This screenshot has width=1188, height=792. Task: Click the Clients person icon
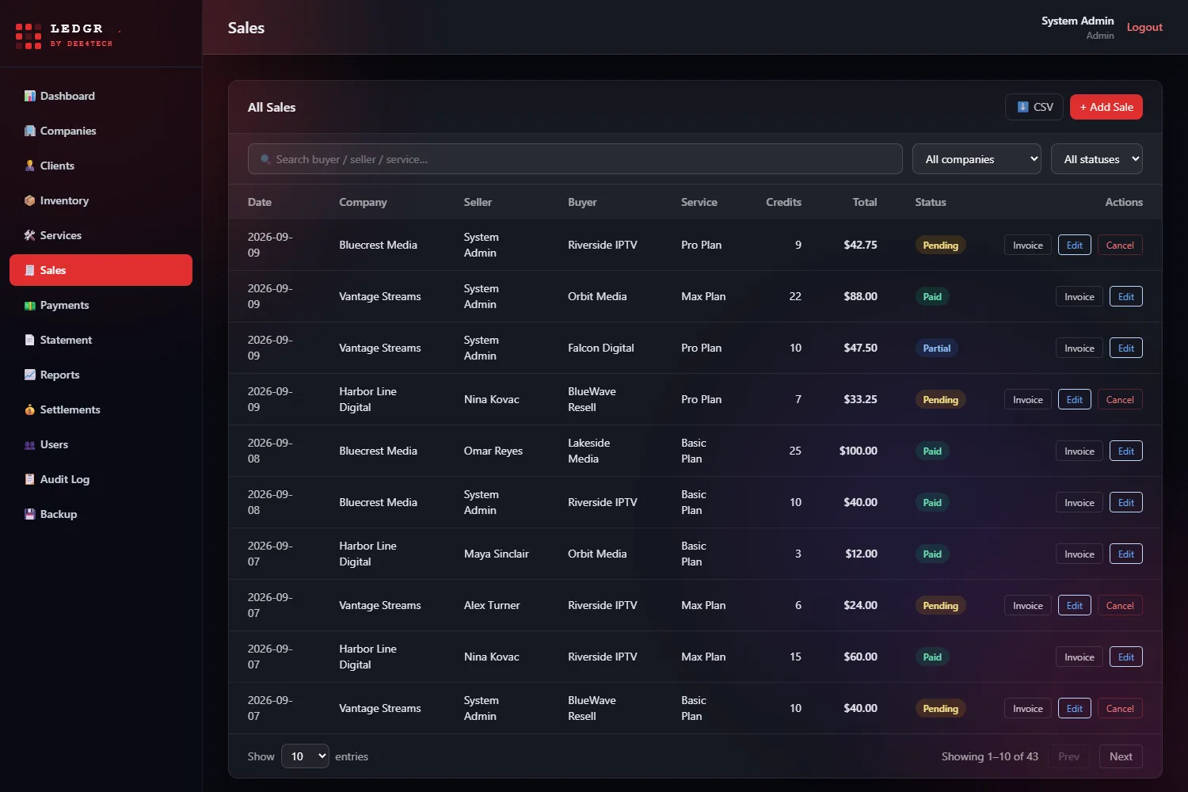coord(30,166)
